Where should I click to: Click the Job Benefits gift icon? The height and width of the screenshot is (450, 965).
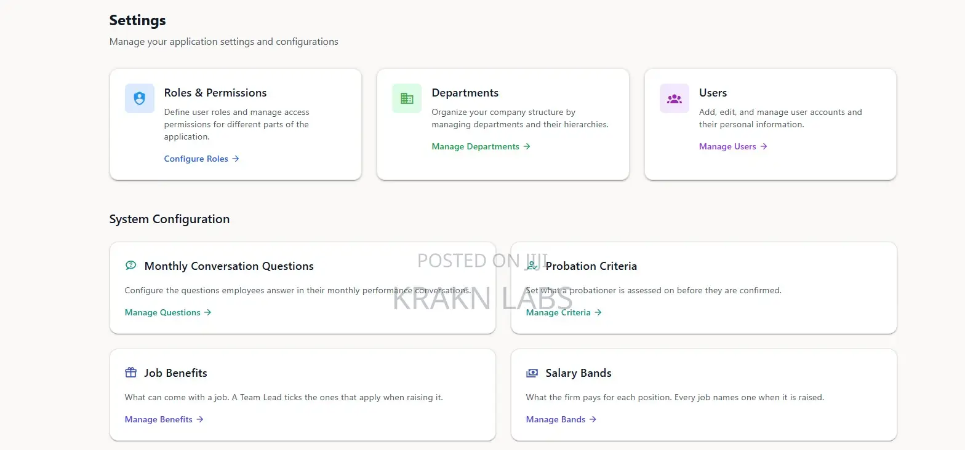click(130, 373)
